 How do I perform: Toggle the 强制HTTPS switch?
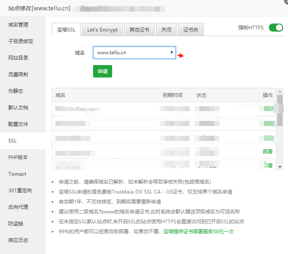tap(276, 28)
